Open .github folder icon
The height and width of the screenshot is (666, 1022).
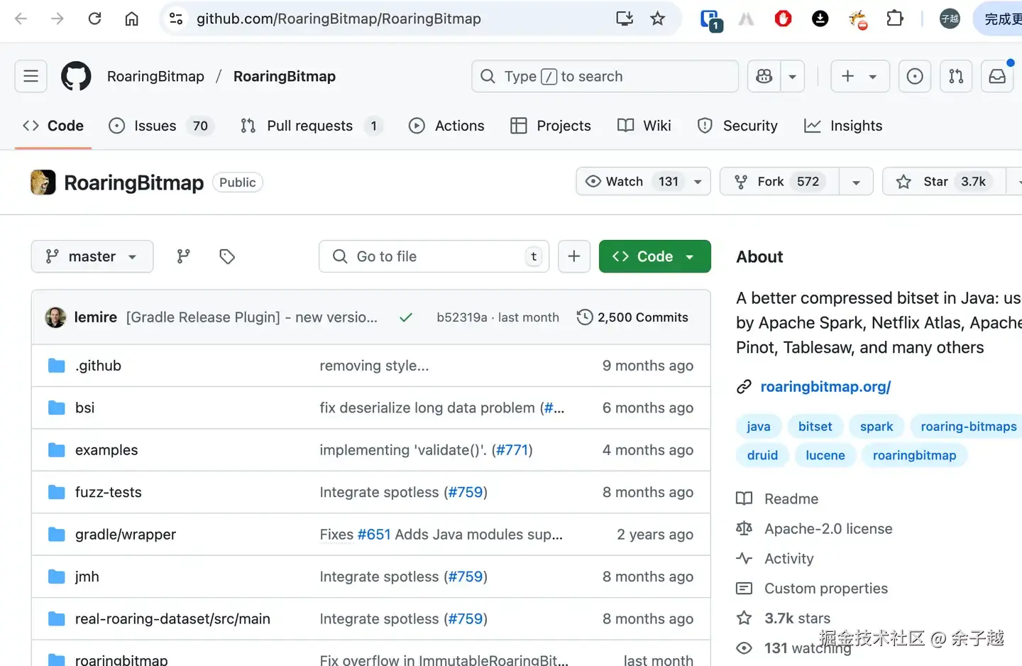[57, 366]
